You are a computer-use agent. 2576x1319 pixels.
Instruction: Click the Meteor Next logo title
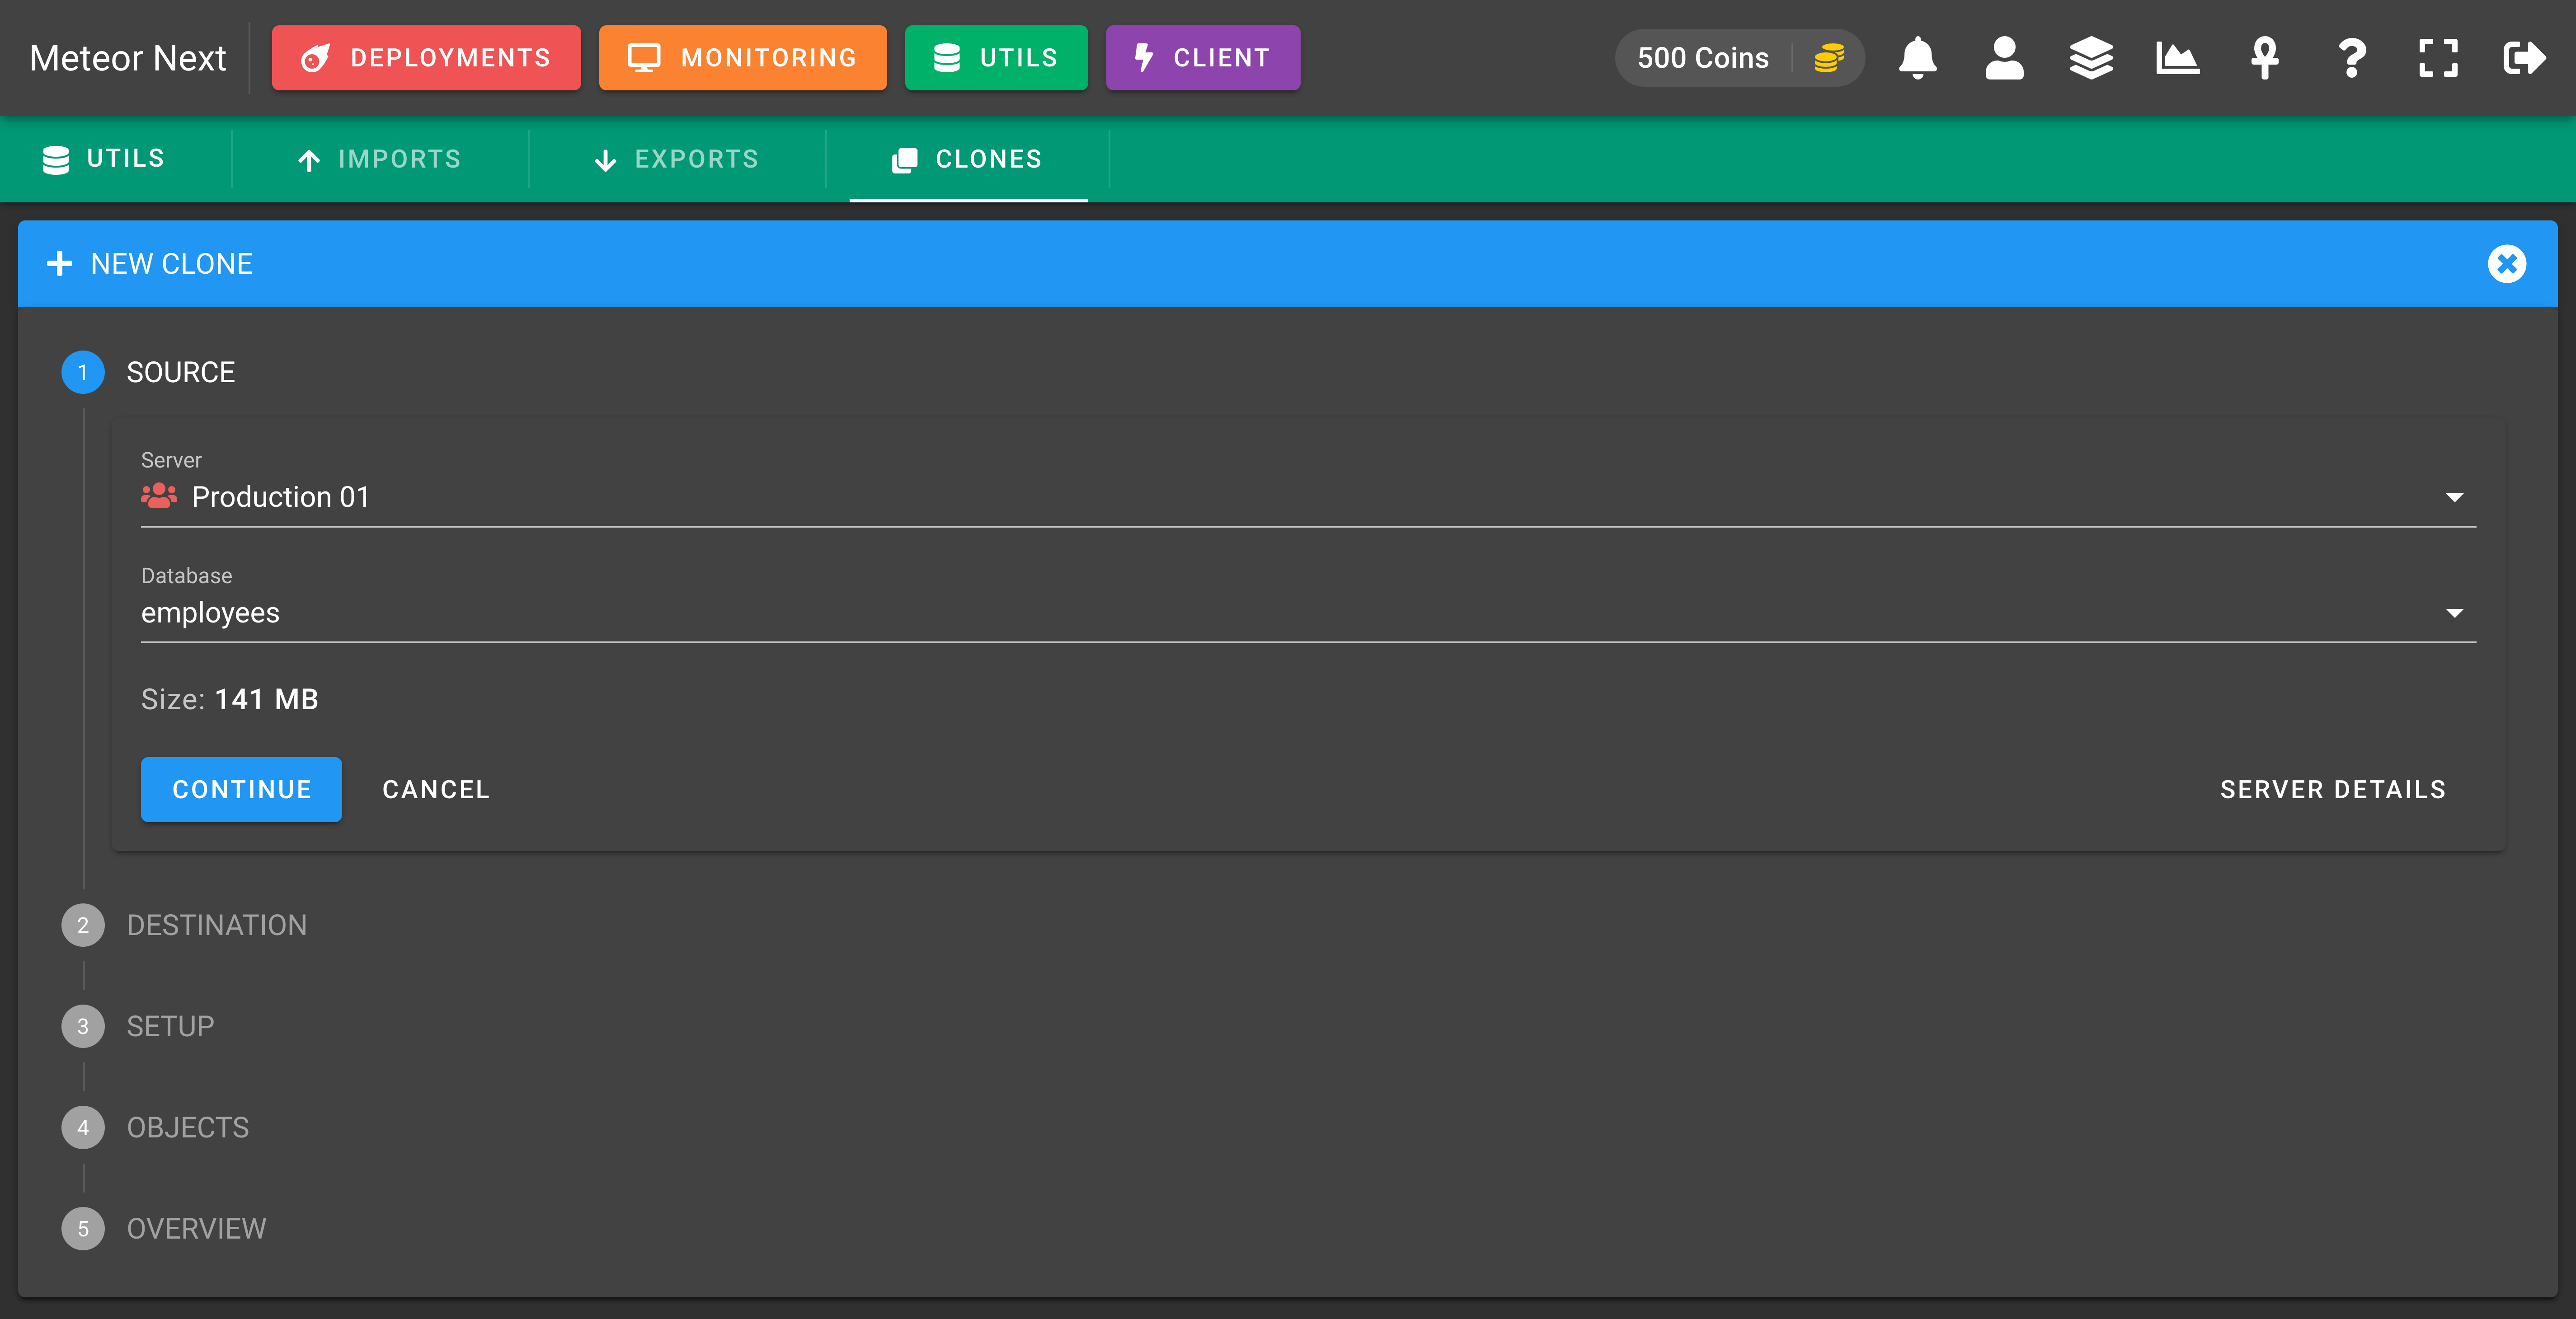(128, 58)
